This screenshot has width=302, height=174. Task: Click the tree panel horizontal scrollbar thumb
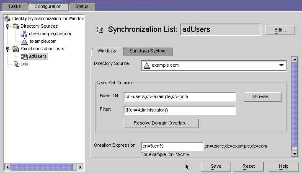(42, 167)
